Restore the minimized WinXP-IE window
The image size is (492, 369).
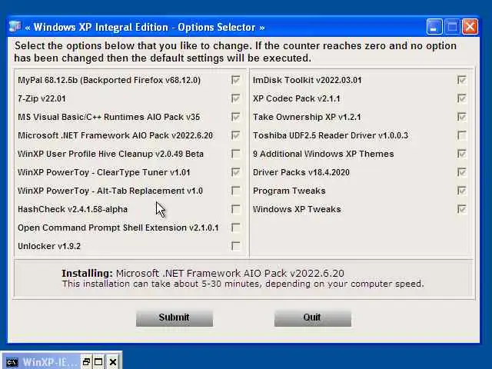tap(86, 362)
